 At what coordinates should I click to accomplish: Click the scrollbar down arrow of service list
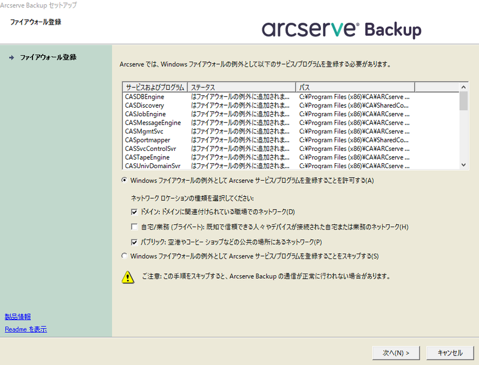coord(465,165)
